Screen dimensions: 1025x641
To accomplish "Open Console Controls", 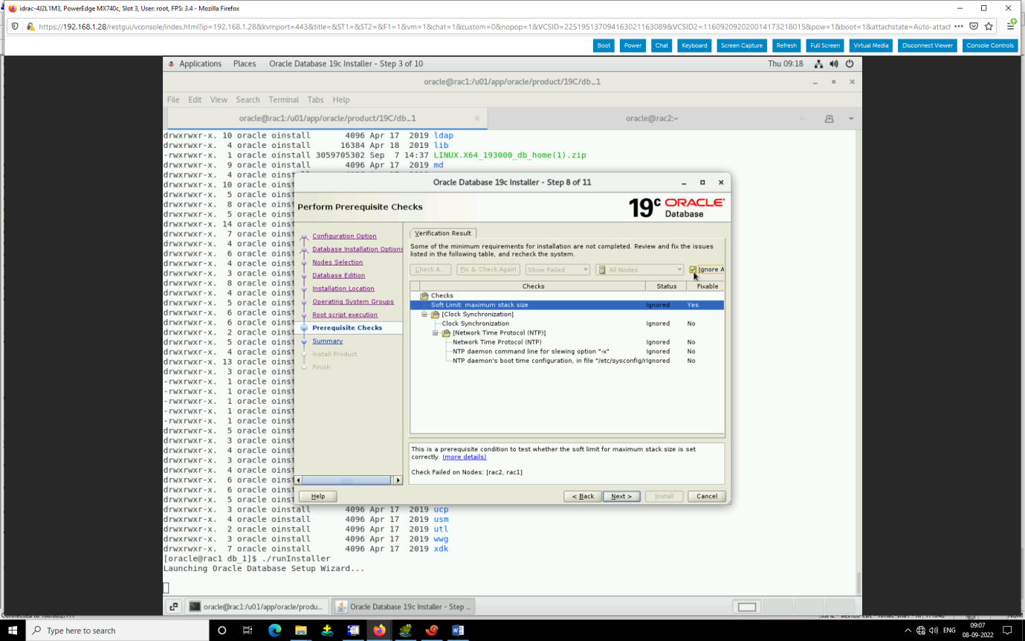I will (990, 45).
